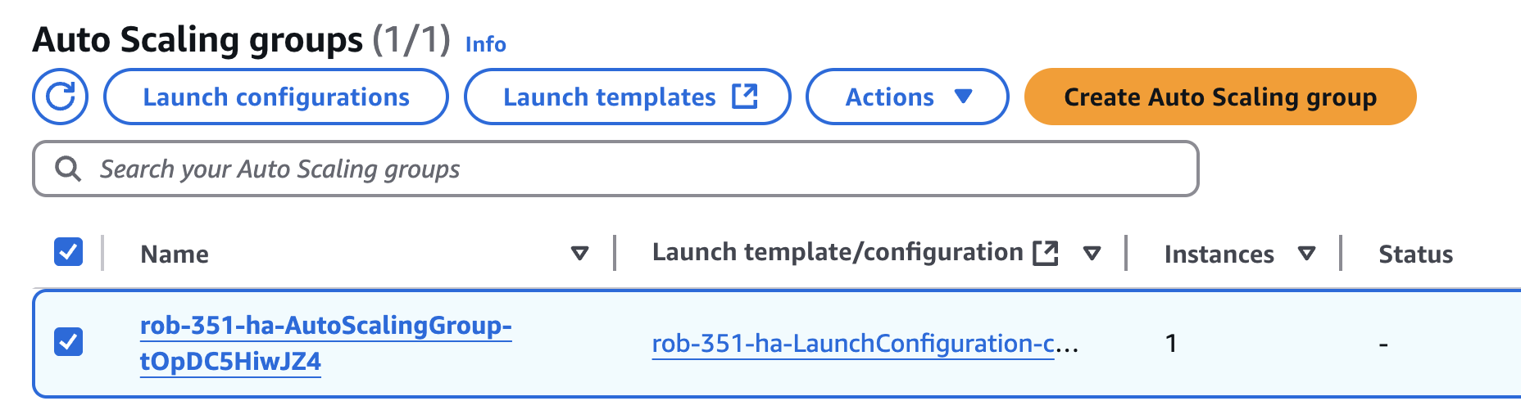The width and height of the screenshot is (1521, 419).
Task: Click the external link icon in the Launch template/configuration header
Action: pos(1046,253)
